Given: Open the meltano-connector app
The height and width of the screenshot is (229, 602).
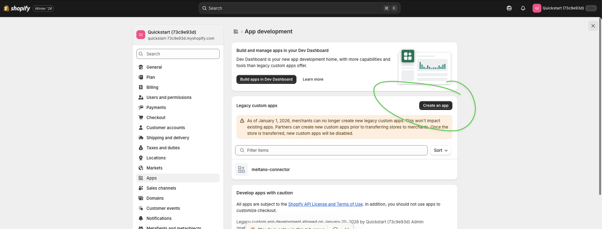Looking at the screenshot, I should 344,169.
